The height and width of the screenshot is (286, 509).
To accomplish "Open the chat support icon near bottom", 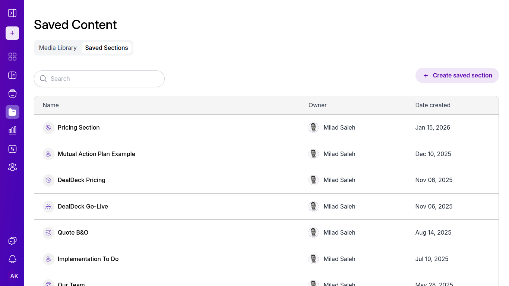I will point(12,241).
